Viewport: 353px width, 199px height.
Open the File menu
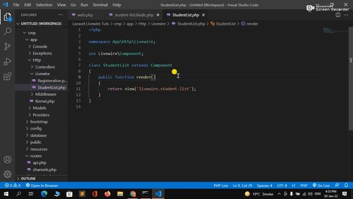coord(16,5)
